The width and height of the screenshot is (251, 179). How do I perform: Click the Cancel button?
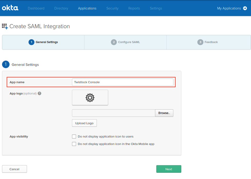(14, 169)
